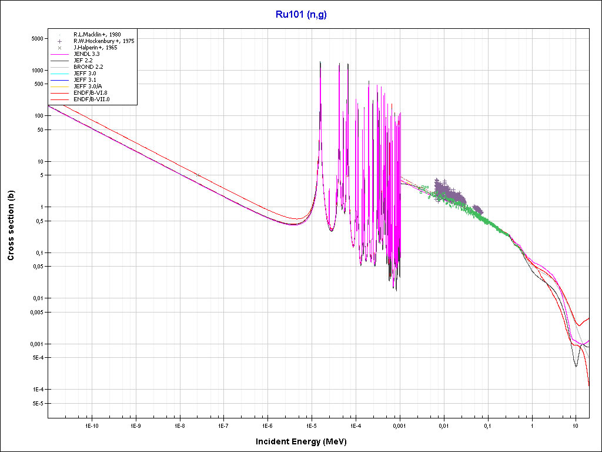Click the blue JEFF 3.1 legend line
The width and height of the screenshot is (602, 452).
pyautogui.click(x=60, y=80)
